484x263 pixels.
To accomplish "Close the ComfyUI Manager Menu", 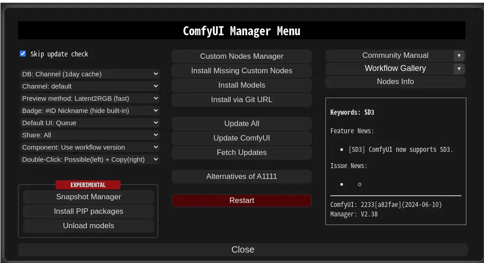I will pos(243,250).
